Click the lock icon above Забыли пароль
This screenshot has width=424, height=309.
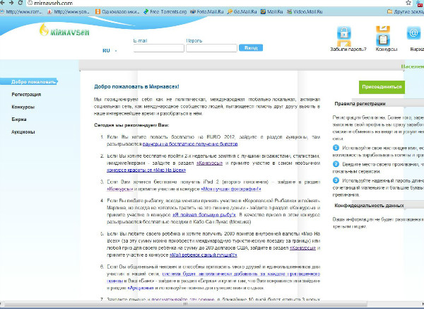point(343,33)
